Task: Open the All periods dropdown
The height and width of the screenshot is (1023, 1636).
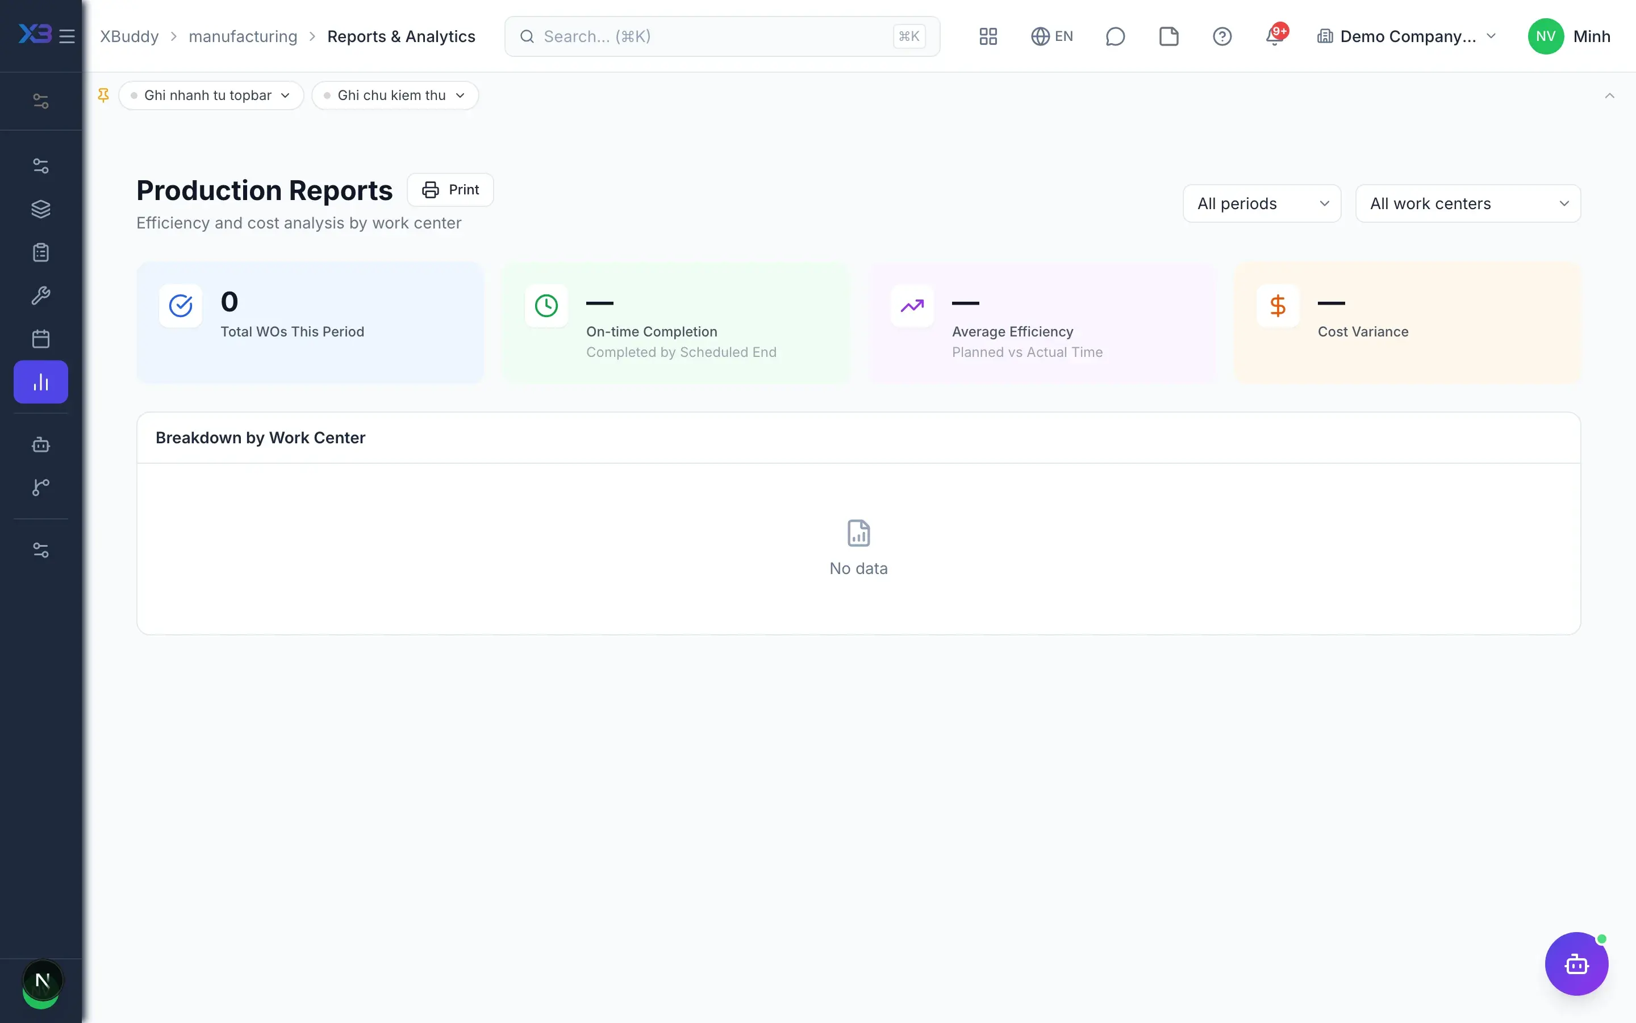Action: [1262, 203]
